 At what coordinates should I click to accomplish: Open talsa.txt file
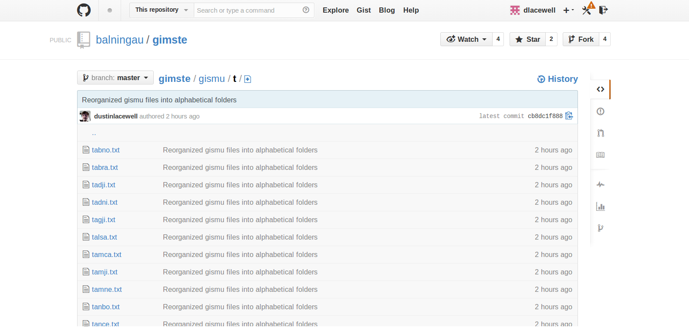click(105, 237)
